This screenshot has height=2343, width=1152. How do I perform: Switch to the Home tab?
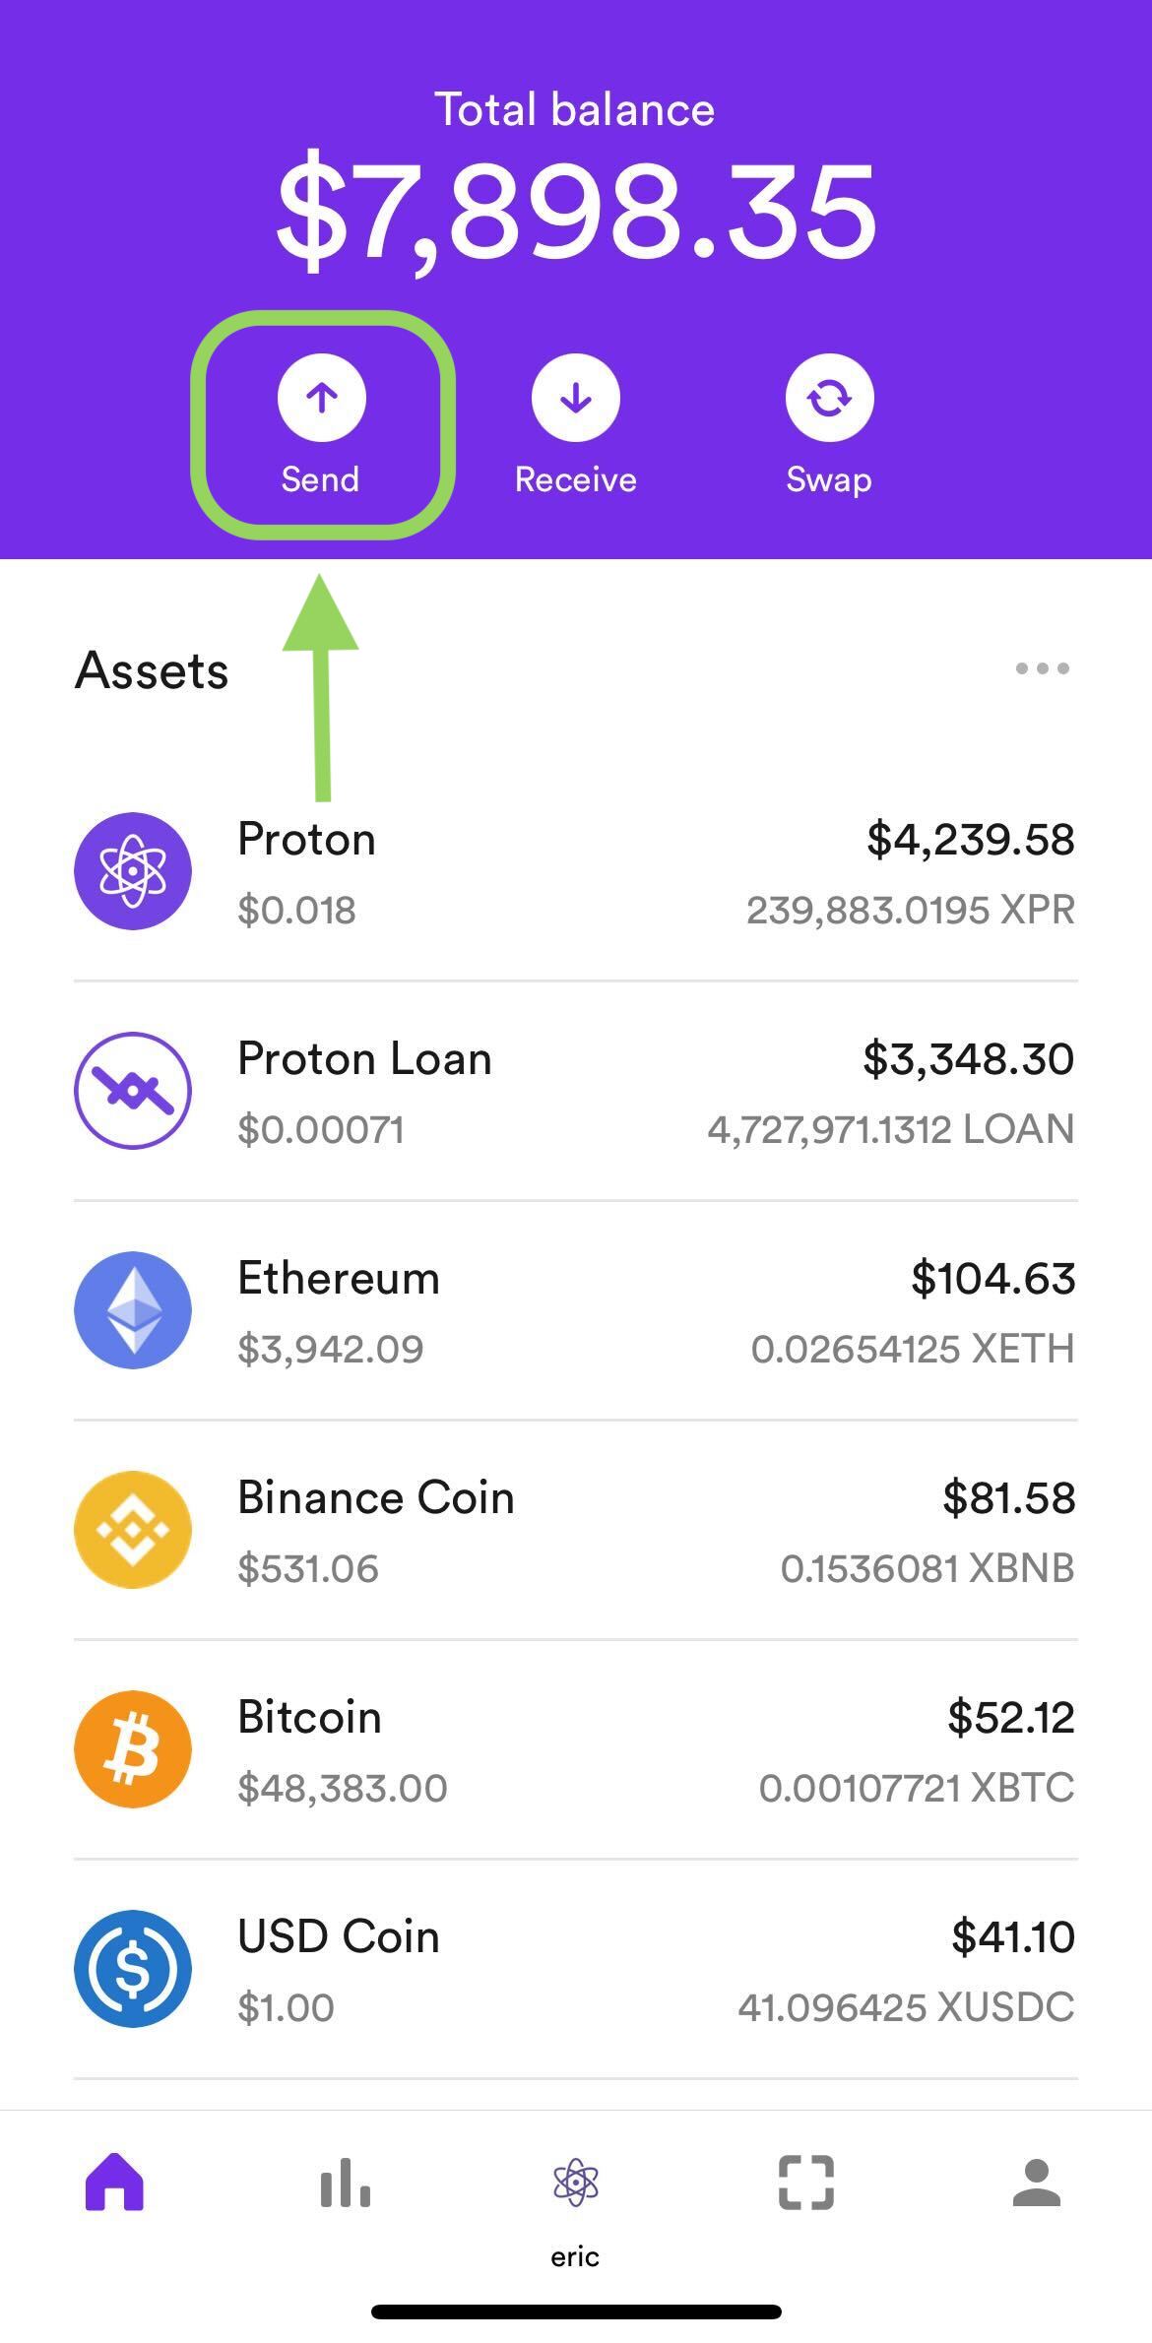pyautogui.click(x=114, y=2182)
